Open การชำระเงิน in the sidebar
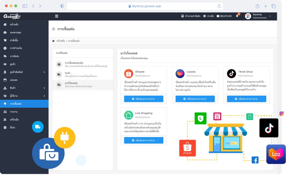The width and height of the screenshot is (286, 175). click(24, 48)
